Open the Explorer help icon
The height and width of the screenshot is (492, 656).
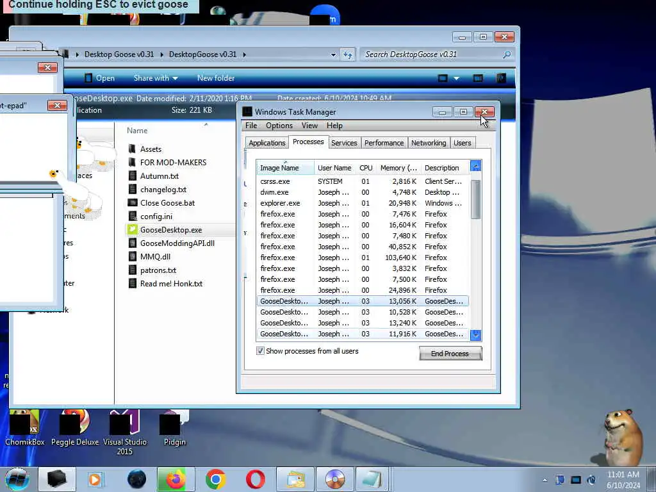tap(501, 78)
